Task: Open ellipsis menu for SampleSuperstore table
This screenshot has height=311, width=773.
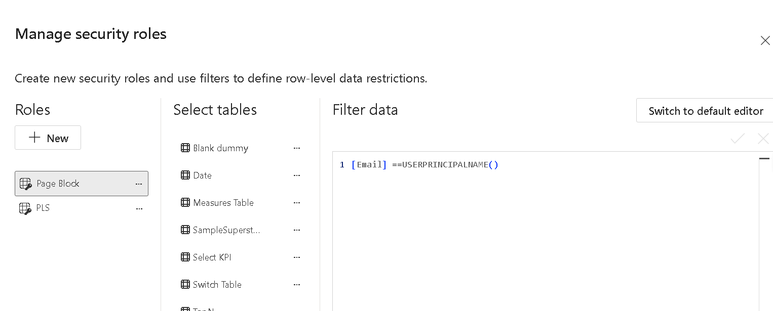Action: [297, 230]
